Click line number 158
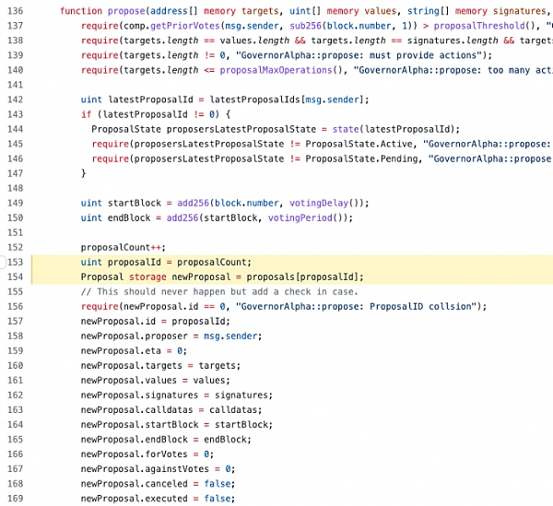This screenshot has height=506, width=553. (15, 336)
